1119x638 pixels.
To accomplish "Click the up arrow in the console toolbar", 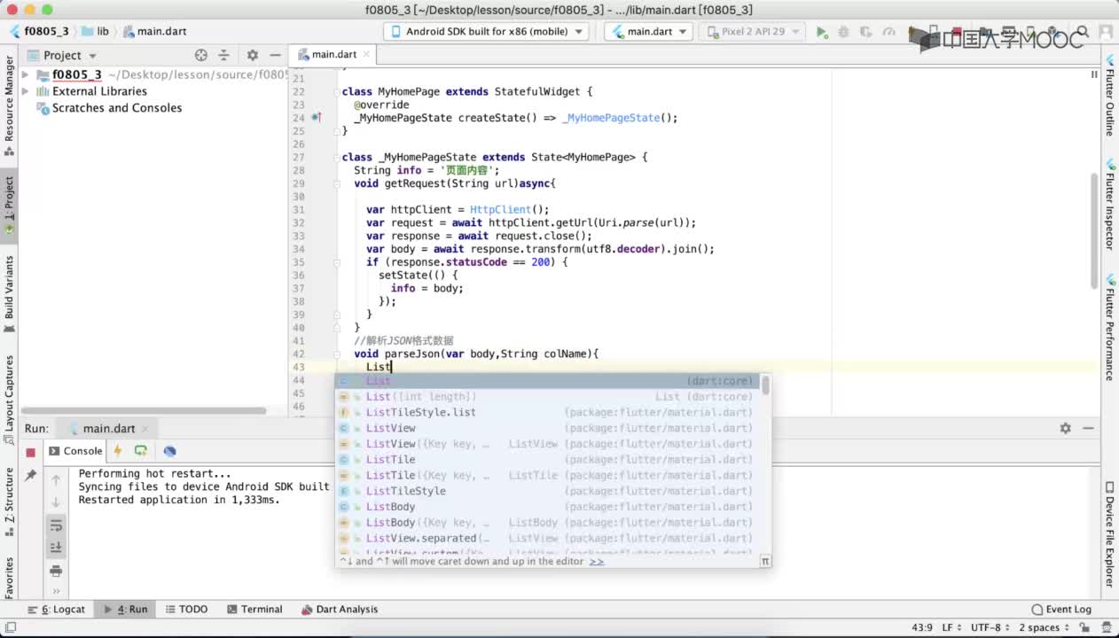I will [x=56, y=479].
